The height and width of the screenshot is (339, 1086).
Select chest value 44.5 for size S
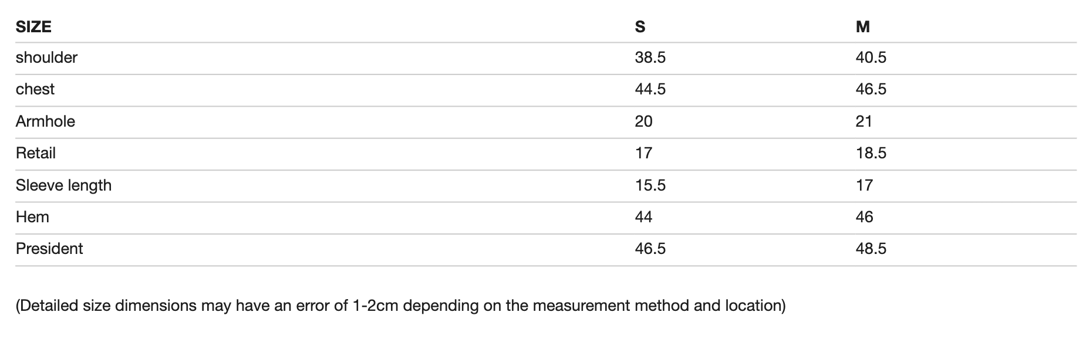(650, 89)
